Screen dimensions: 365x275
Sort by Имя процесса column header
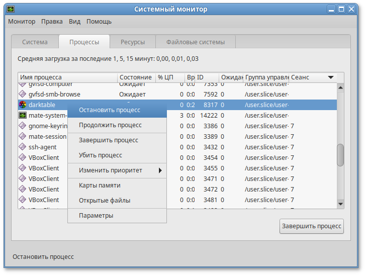[x=67, y=77]
